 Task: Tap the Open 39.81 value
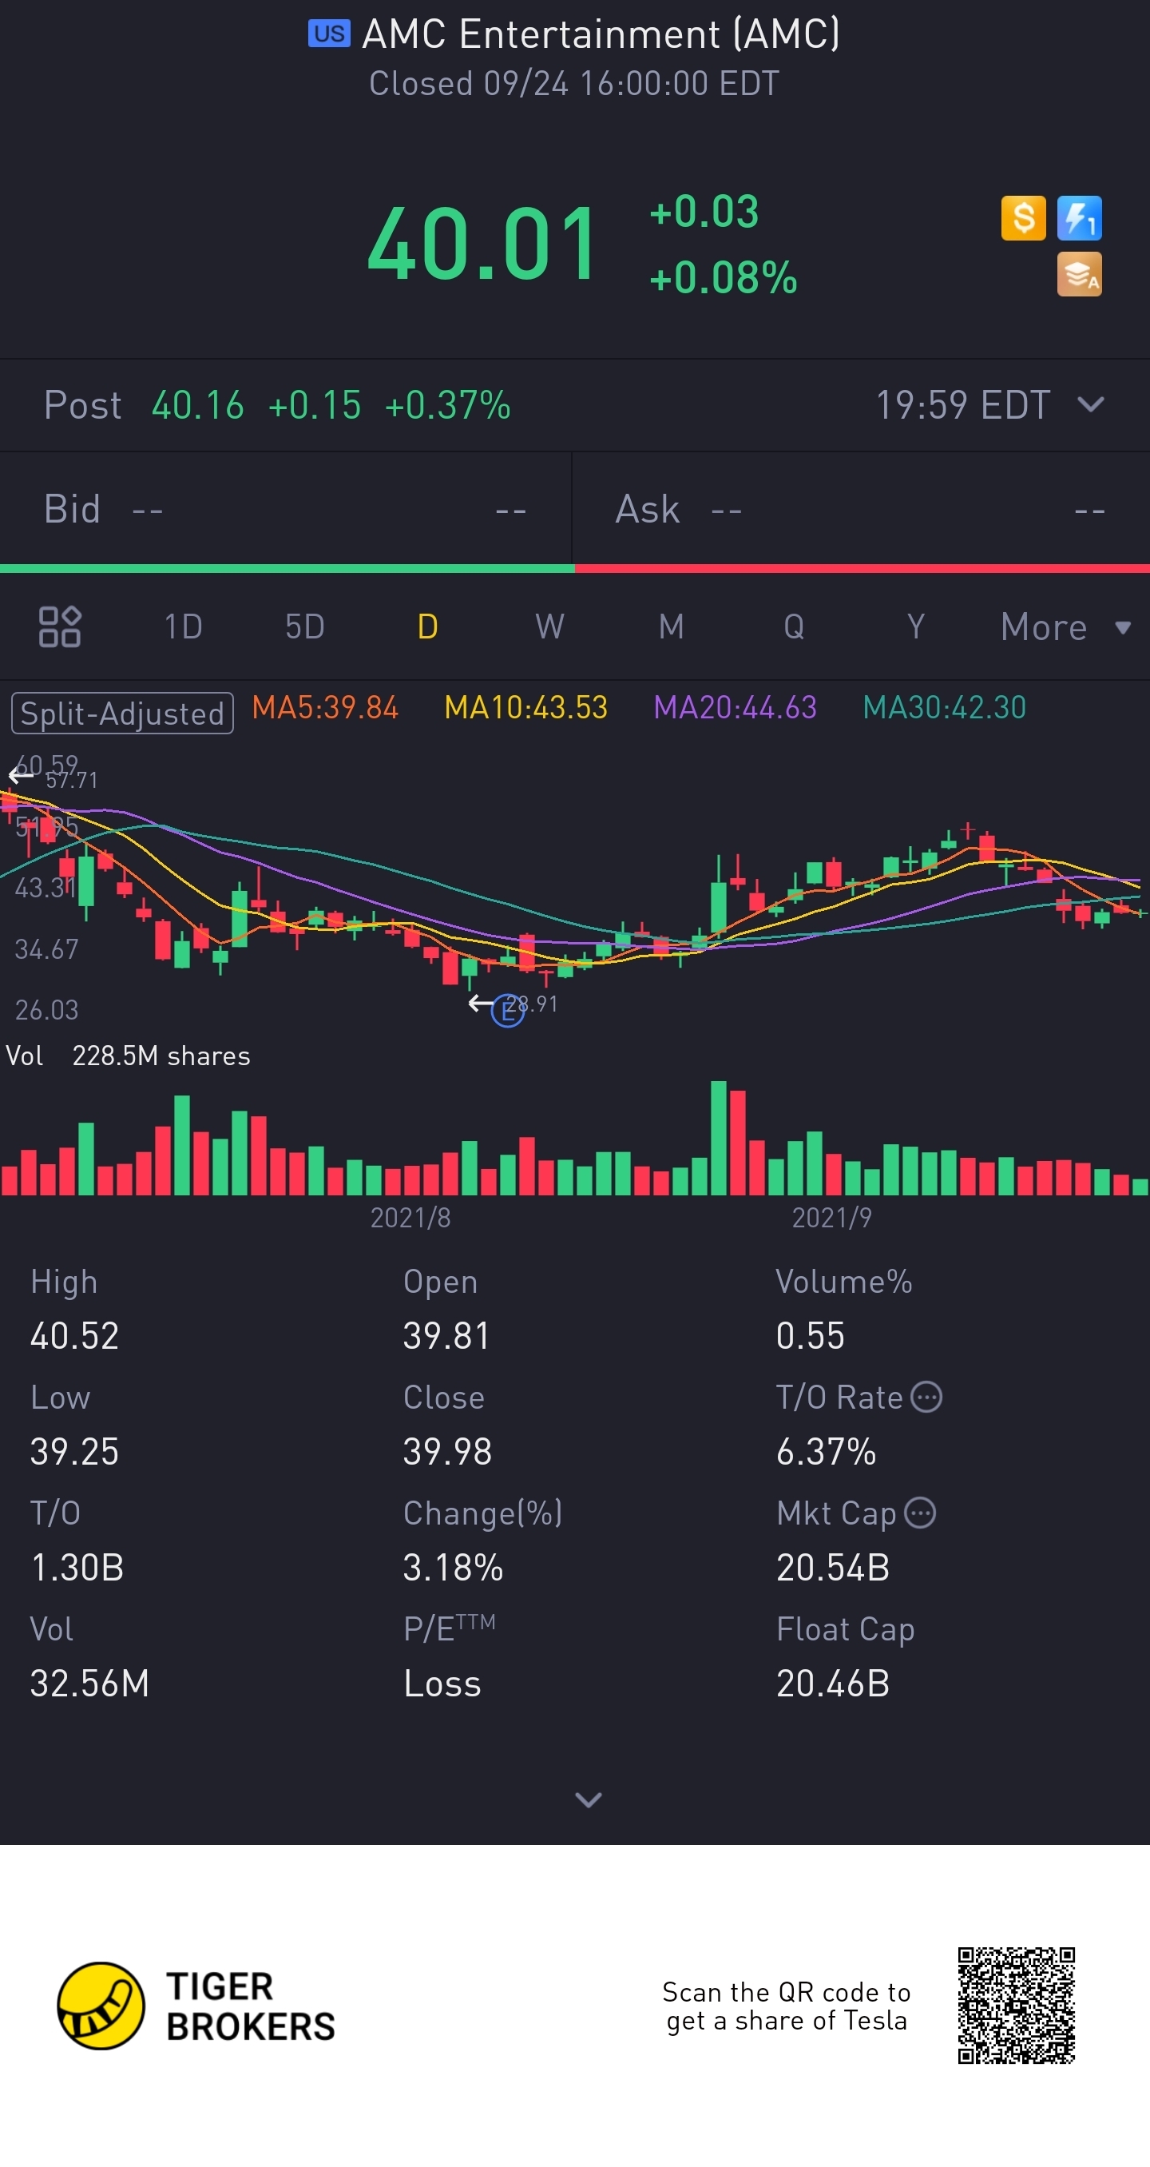[446, 1336]
